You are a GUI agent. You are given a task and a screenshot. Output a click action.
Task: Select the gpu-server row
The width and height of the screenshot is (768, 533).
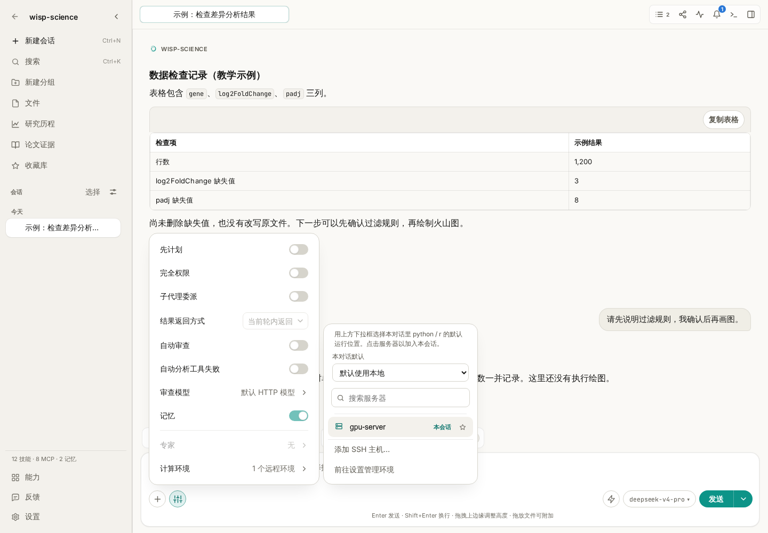point(401,427)
